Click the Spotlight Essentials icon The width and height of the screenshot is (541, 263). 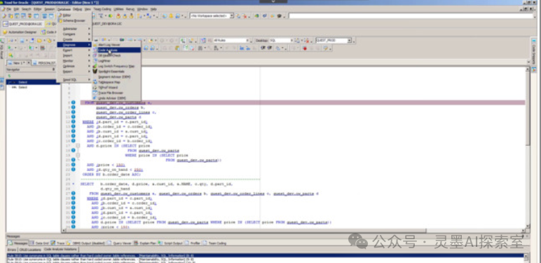pos(95,72)
